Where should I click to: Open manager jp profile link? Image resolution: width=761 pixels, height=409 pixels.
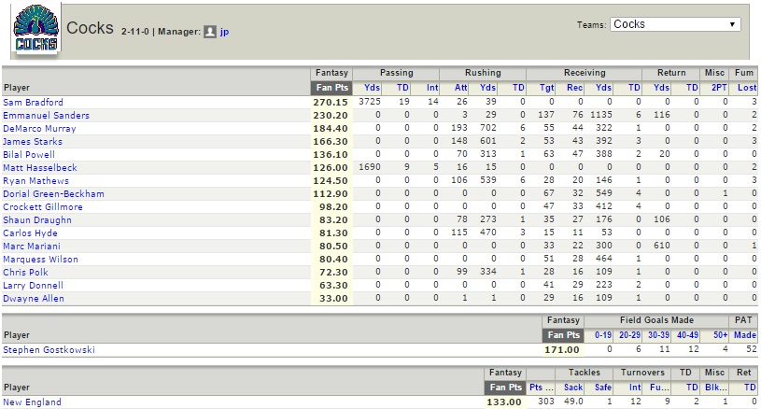[224, 32]
